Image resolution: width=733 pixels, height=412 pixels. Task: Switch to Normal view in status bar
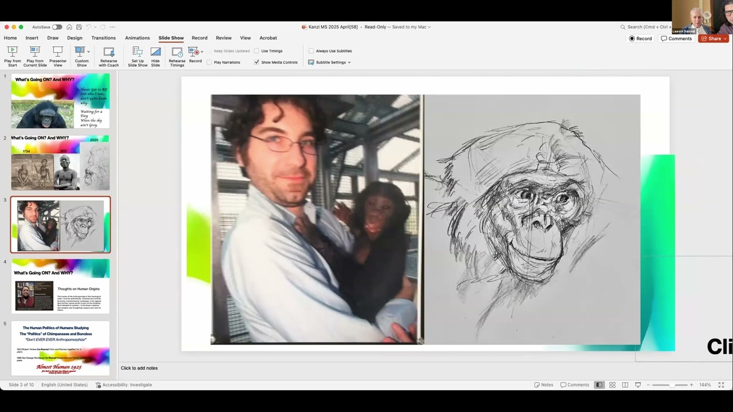coord(599,385)
